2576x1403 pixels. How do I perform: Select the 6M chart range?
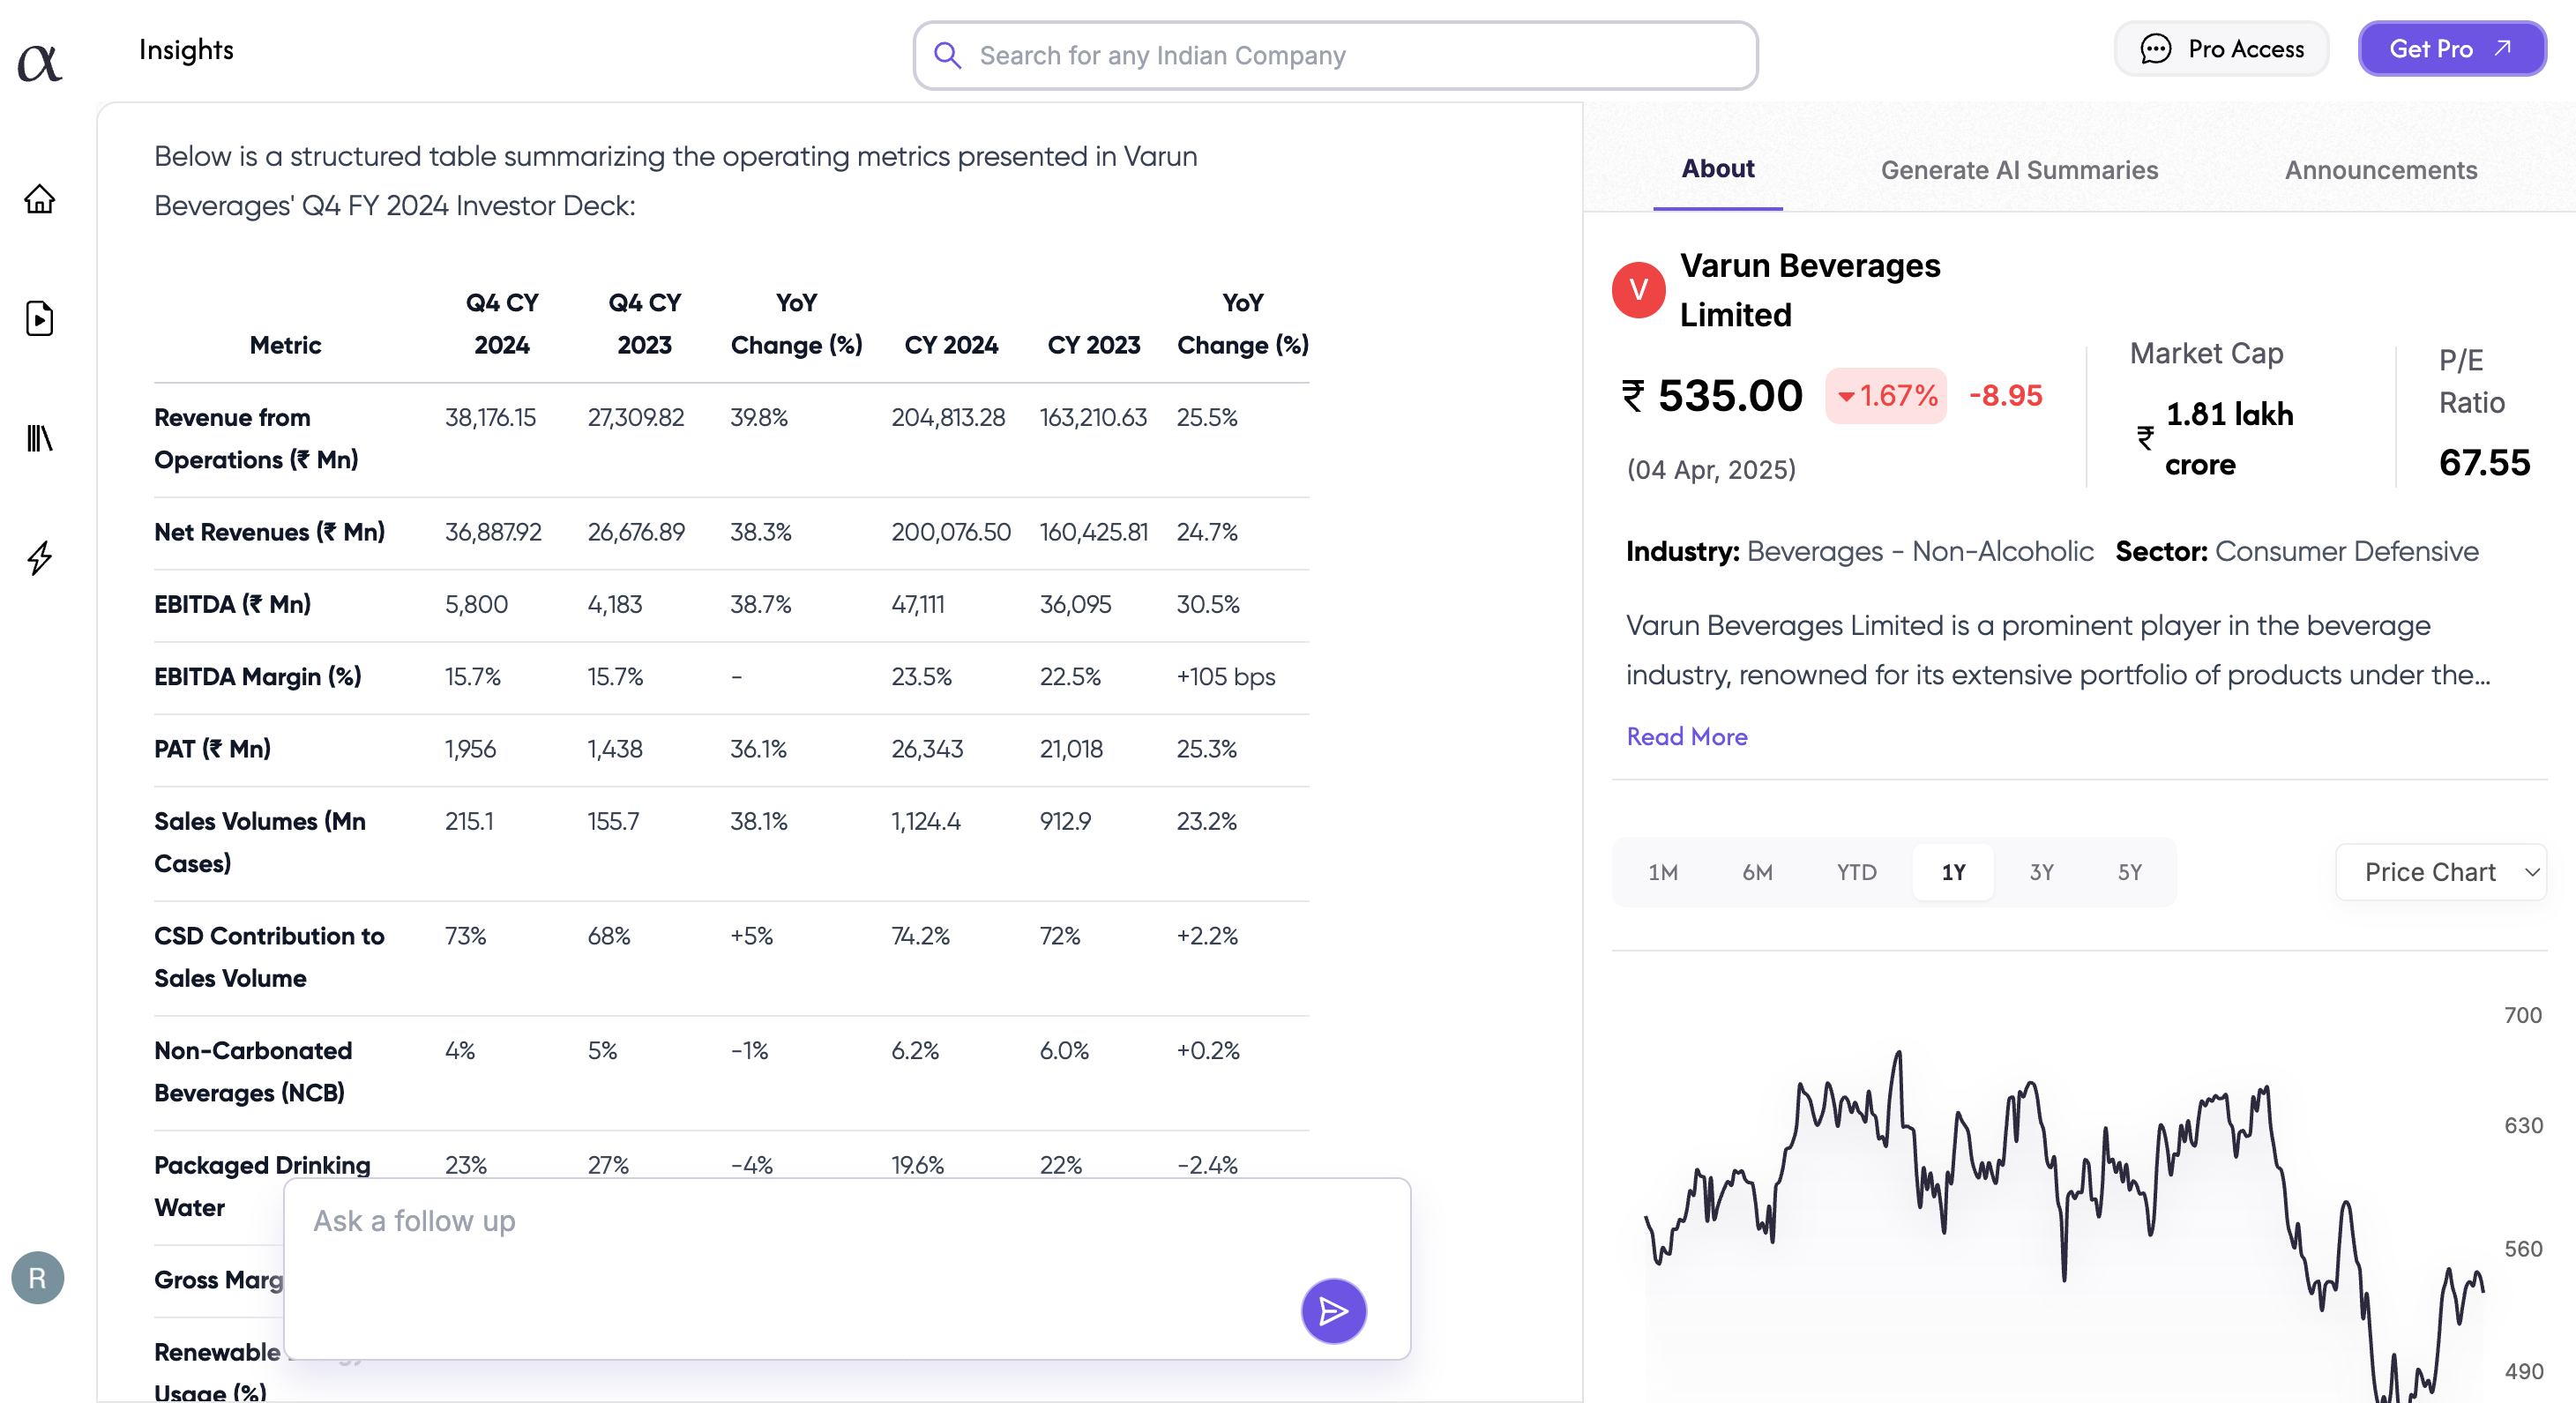[x=1757, y=871]
